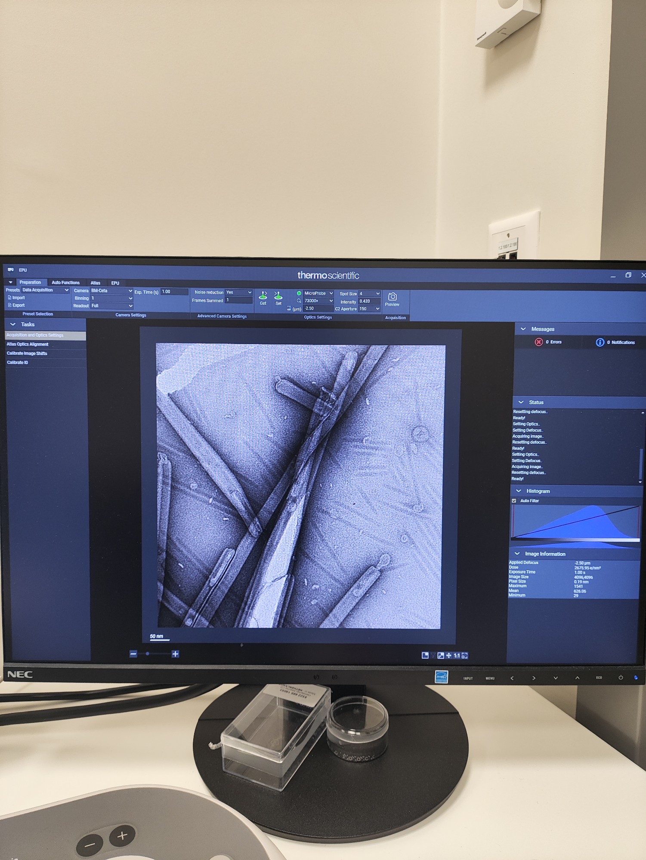Select Atlas Optics Alignment task
Screen dimensions: 646x860
click(28, 344)
